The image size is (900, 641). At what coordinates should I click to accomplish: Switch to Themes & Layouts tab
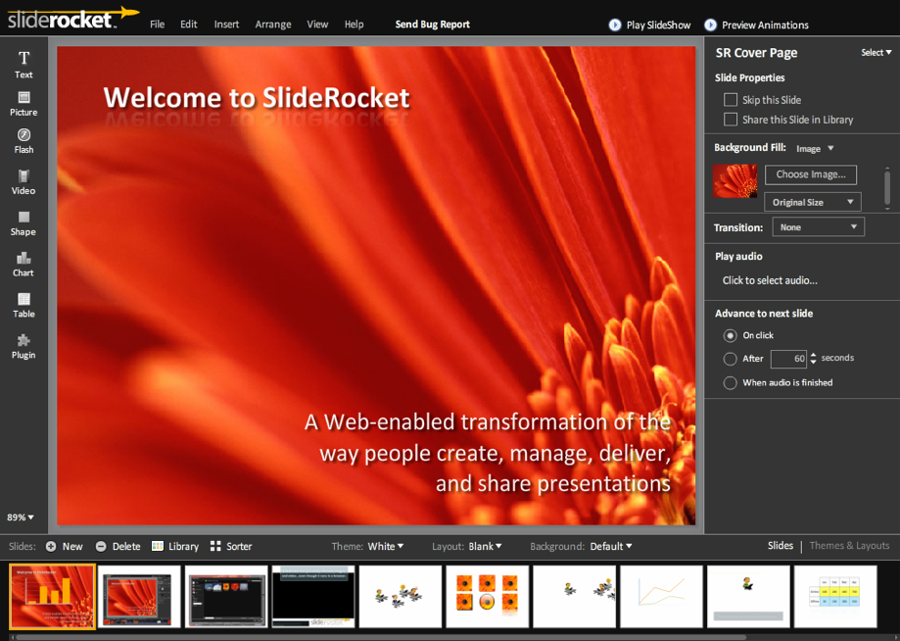pyautogui.click(x=849, y=546)
